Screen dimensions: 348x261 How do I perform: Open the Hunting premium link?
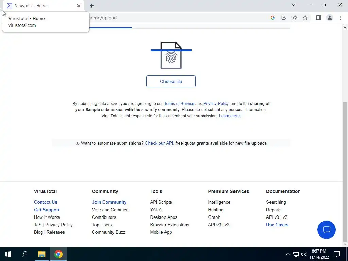(x=215, y=210)
